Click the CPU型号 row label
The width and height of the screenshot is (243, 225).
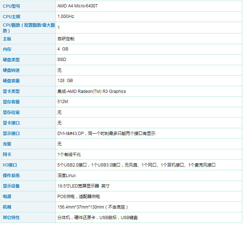[x=11, y=6]
